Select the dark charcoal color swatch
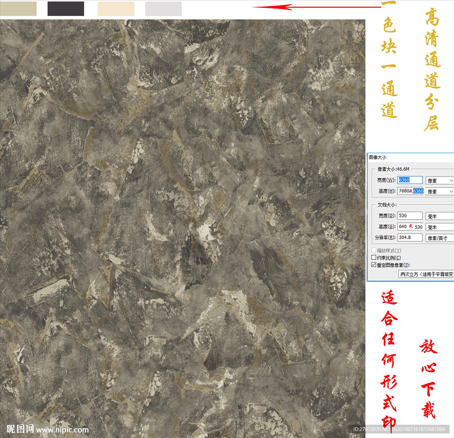 (66, 8)
